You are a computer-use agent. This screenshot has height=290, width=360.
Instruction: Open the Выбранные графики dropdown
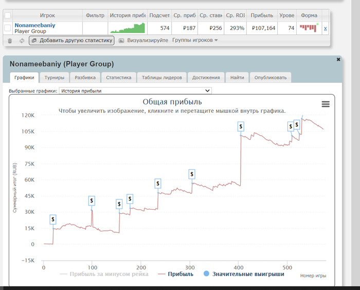click(x=135, y=91)
